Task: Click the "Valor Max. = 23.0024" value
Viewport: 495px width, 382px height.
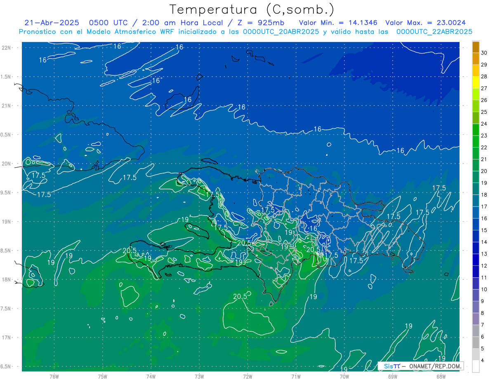Action: coord(426,23)
